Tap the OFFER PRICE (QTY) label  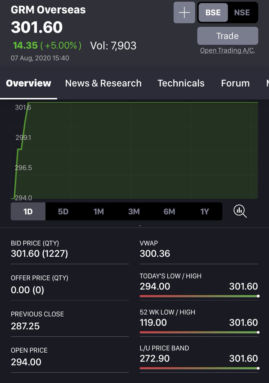(40, 278)
